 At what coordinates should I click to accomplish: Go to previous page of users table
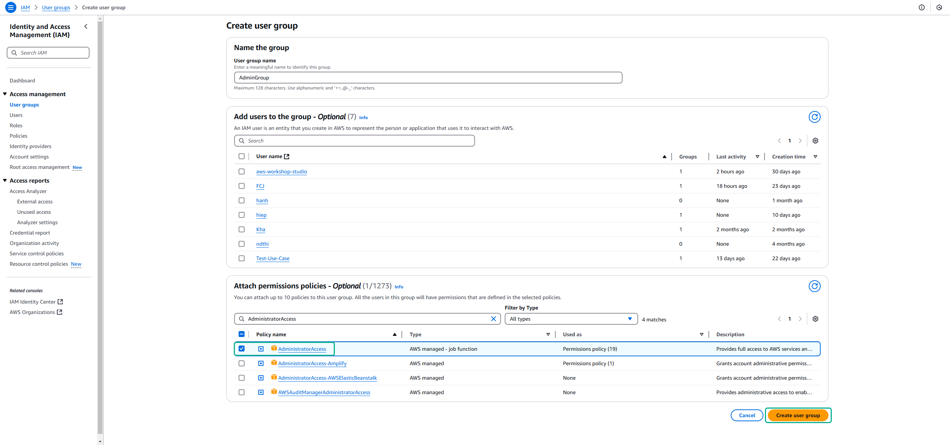coord(779,141)
